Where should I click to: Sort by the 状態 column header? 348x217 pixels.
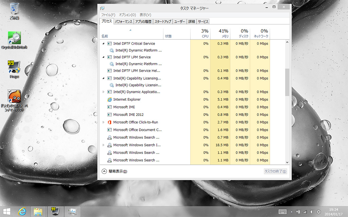pos(177,34)
